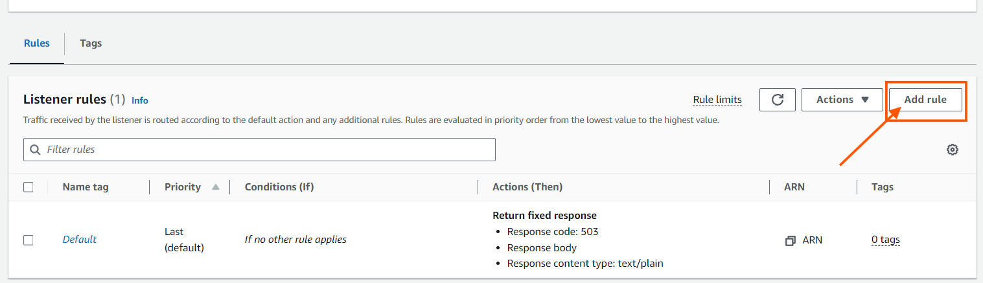Sort by Priority ascending arrow
This screenshot has height=283, width=983.
coord(216,187)
